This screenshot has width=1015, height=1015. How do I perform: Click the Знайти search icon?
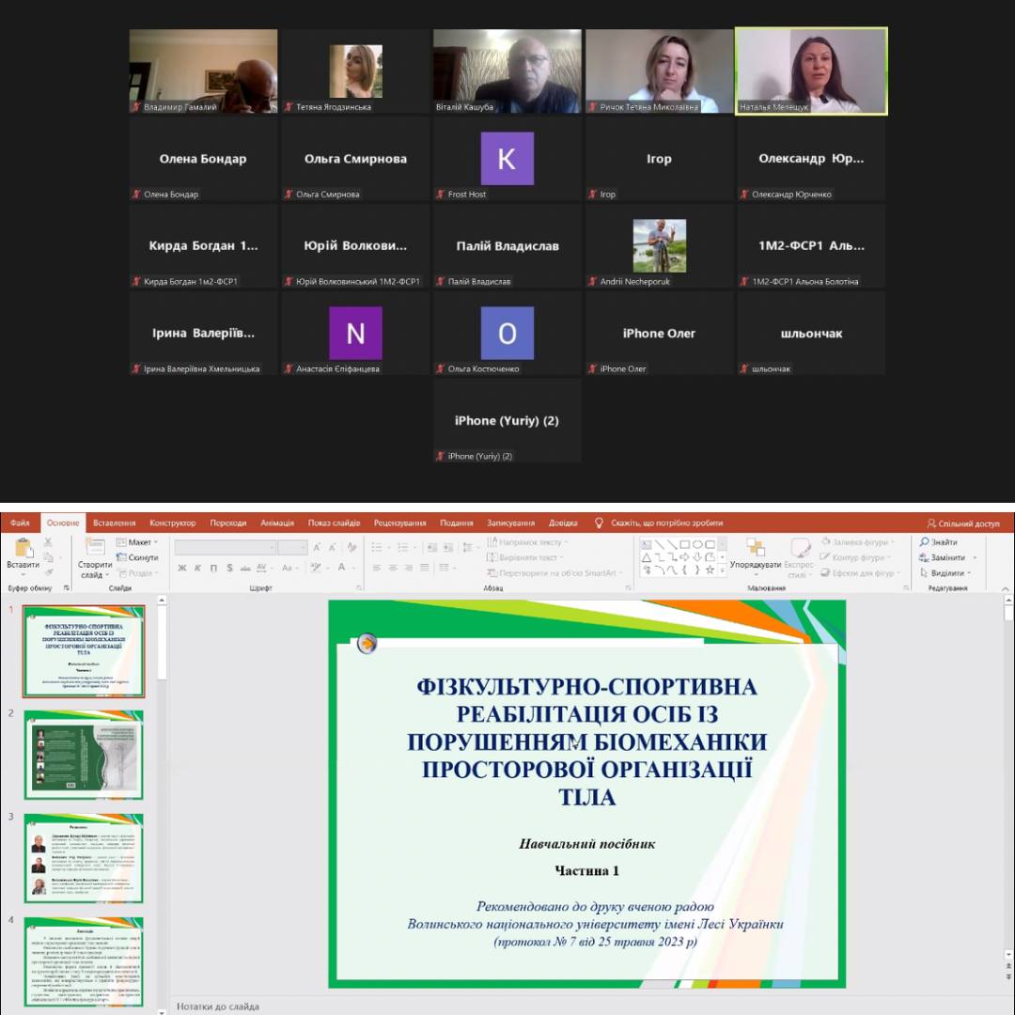pos(925,542)
